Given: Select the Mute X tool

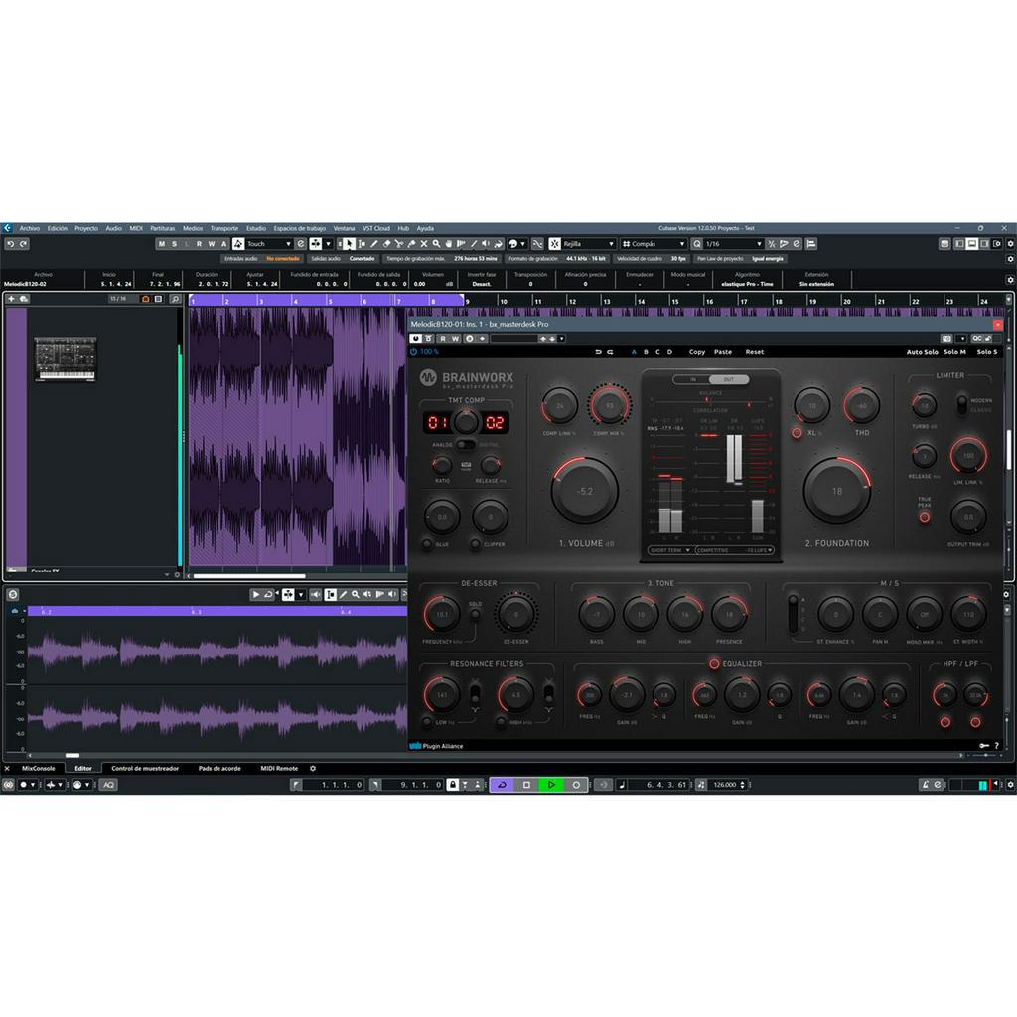Looking at the screenshot, I should [x=423, y=244].
